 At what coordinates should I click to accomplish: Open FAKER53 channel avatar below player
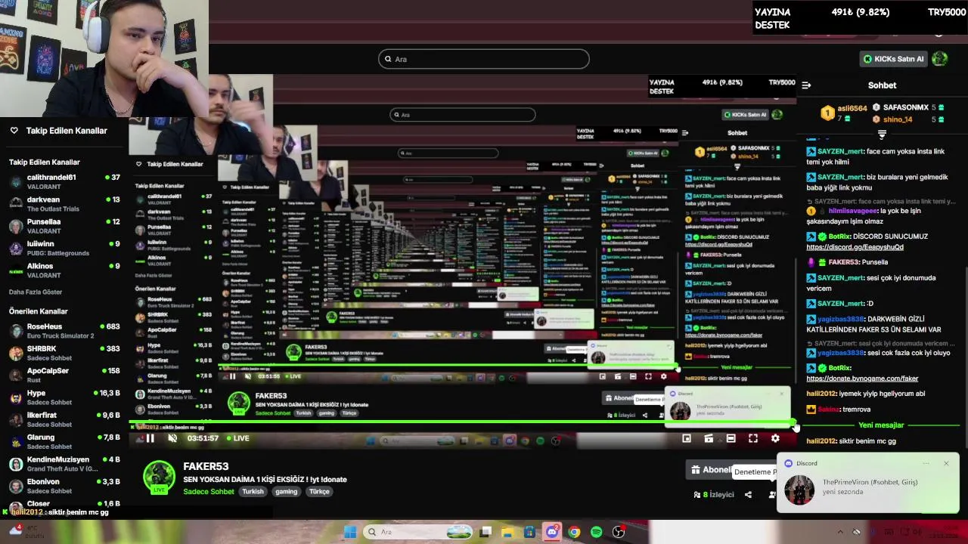pyautogui.click(x=159, y=476)
